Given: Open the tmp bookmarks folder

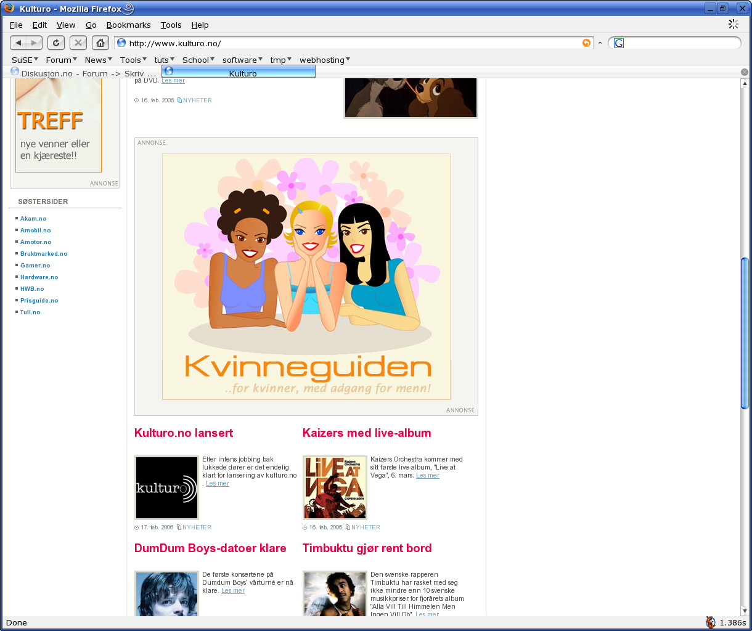Looking at the screenshot, I should click(x=280, y=60).
